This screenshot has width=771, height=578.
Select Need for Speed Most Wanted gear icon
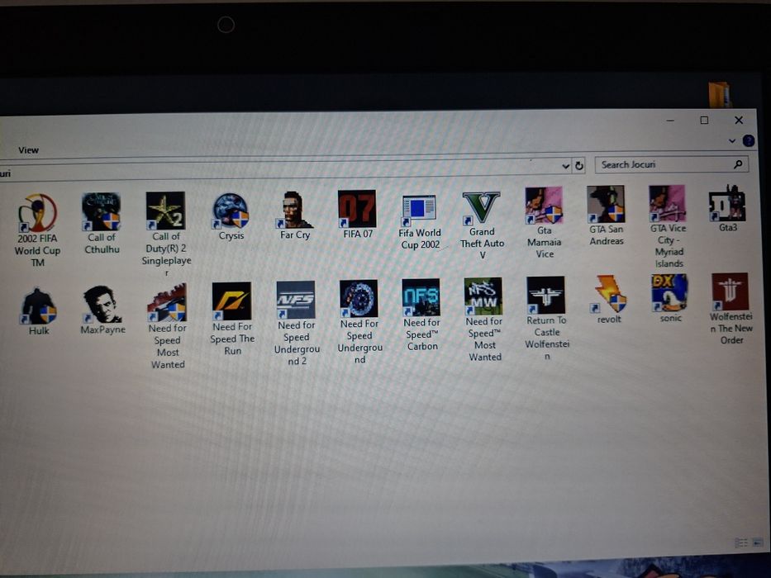(x=167, y=303)
